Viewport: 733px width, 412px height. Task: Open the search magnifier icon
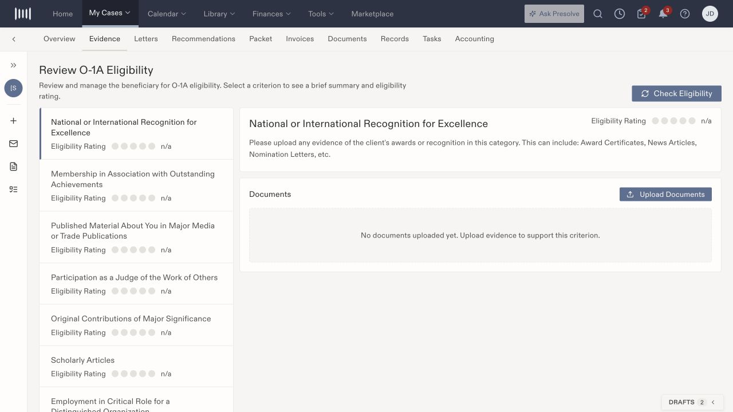(x=598, y=14)
